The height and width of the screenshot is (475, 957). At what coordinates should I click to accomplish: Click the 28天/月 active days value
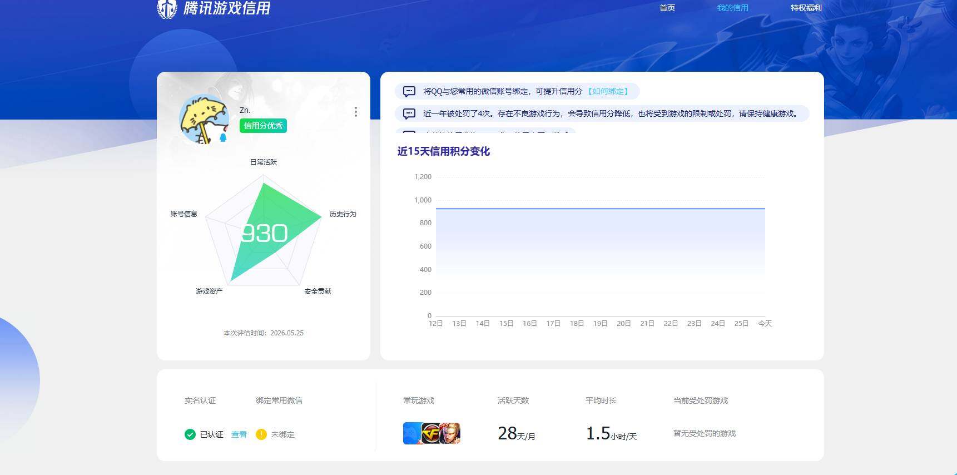pyautogui.click(x=517, y=433)
